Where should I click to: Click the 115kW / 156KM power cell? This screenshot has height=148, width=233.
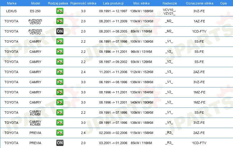tap(142, 133)
